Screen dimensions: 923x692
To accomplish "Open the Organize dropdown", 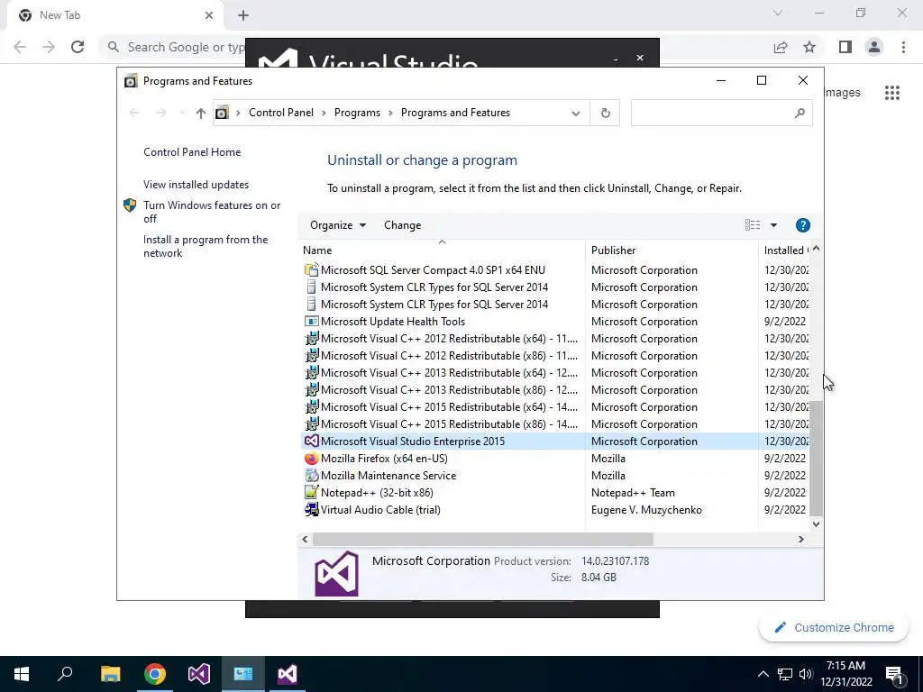I will pyautogui.click(x=338, y=225).
